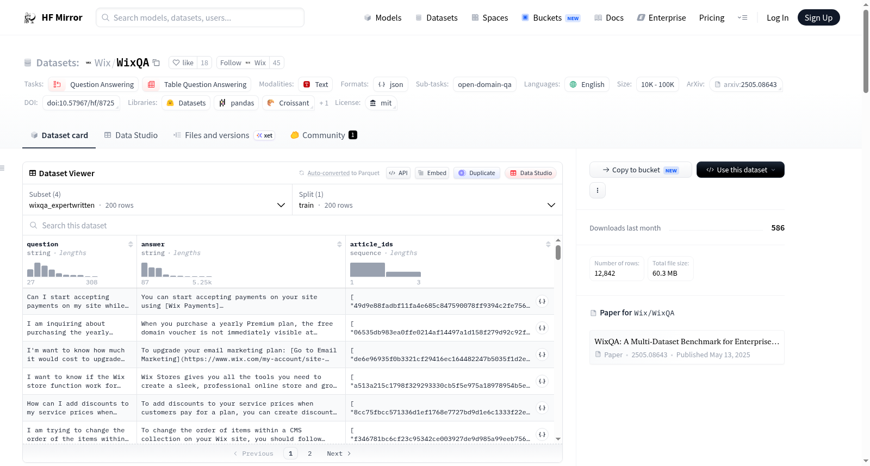The width and height of the screenshot is (870, 466).
Task: Expand the JSON of the "a513a215c" row
Action: [x=542, y=381]
